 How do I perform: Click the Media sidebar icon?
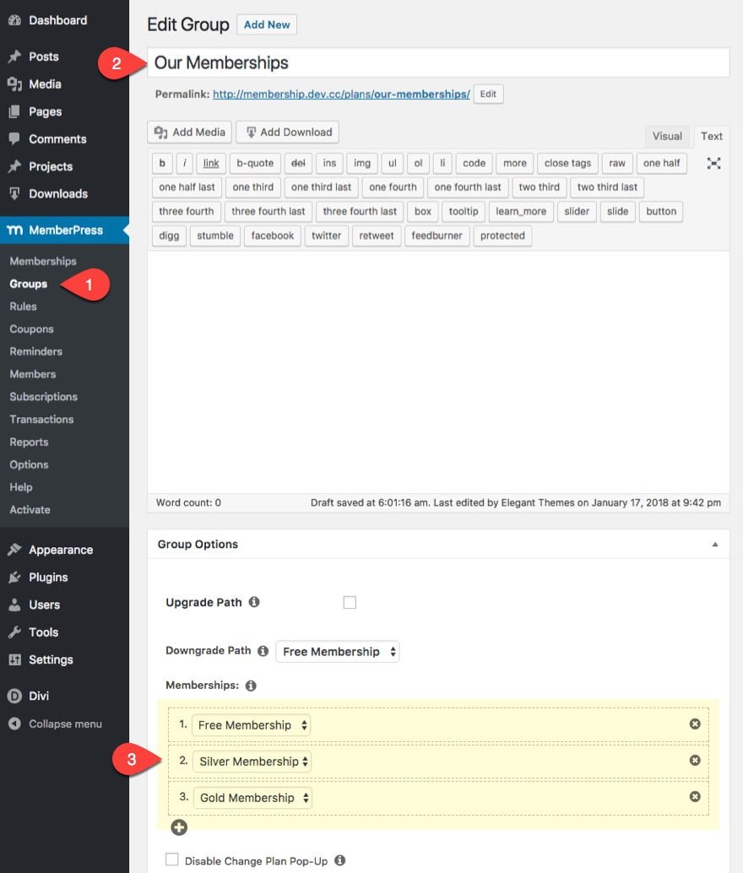14,84
